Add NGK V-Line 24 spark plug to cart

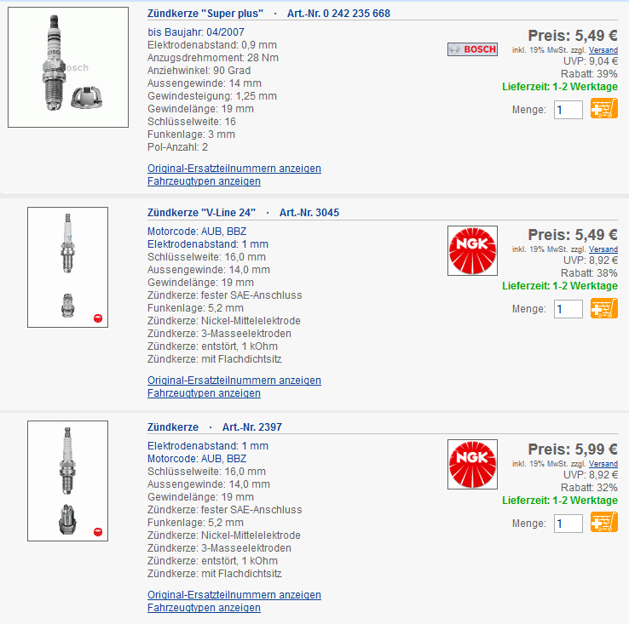click(604, 308)
